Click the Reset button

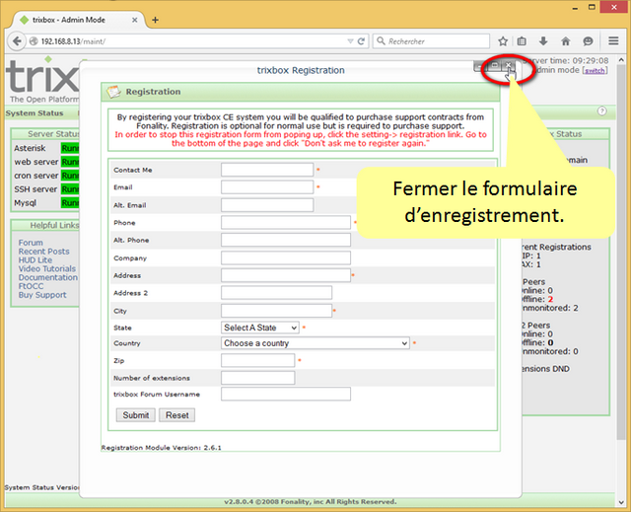tap(177, 415)
